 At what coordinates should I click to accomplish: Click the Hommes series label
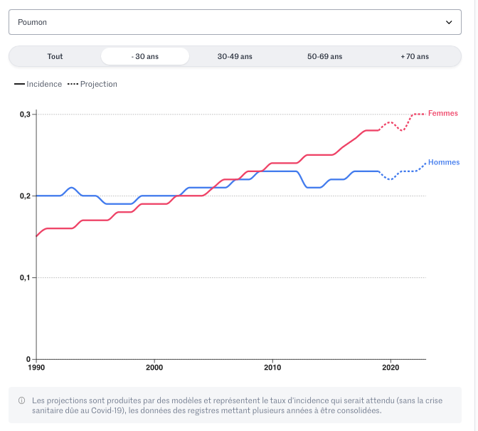(445, 162)
